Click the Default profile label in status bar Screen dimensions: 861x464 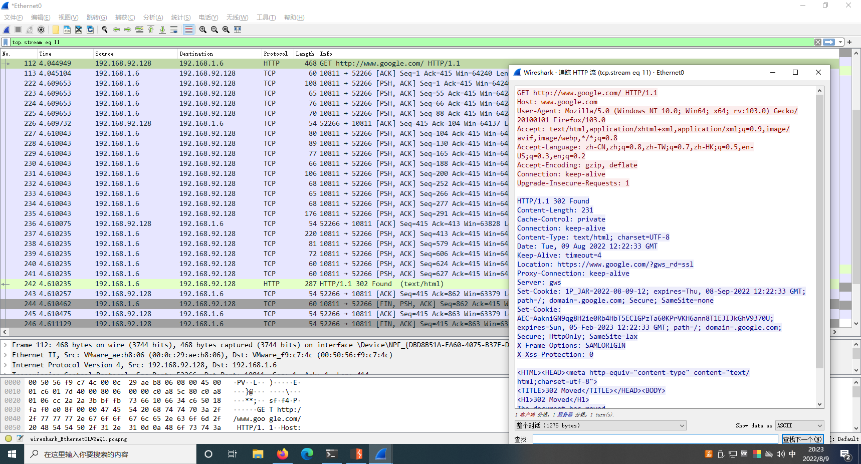[x=848, y=439]
